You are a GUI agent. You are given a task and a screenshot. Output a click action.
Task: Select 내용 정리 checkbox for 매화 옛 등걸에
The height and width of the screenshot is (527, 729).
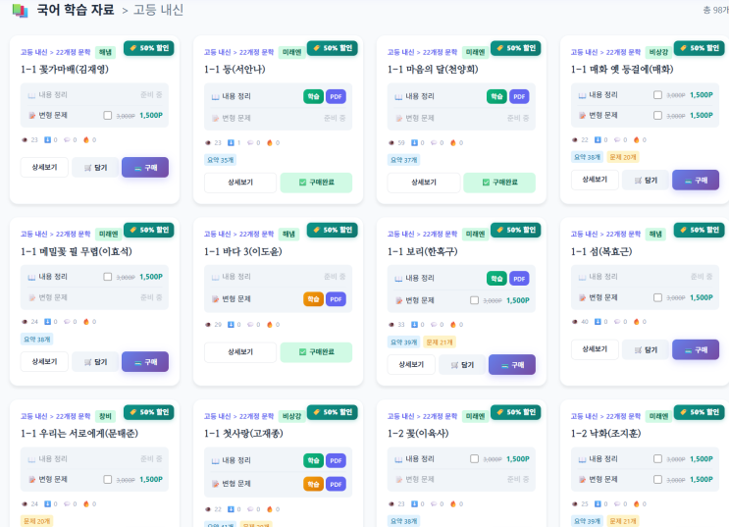658,95
